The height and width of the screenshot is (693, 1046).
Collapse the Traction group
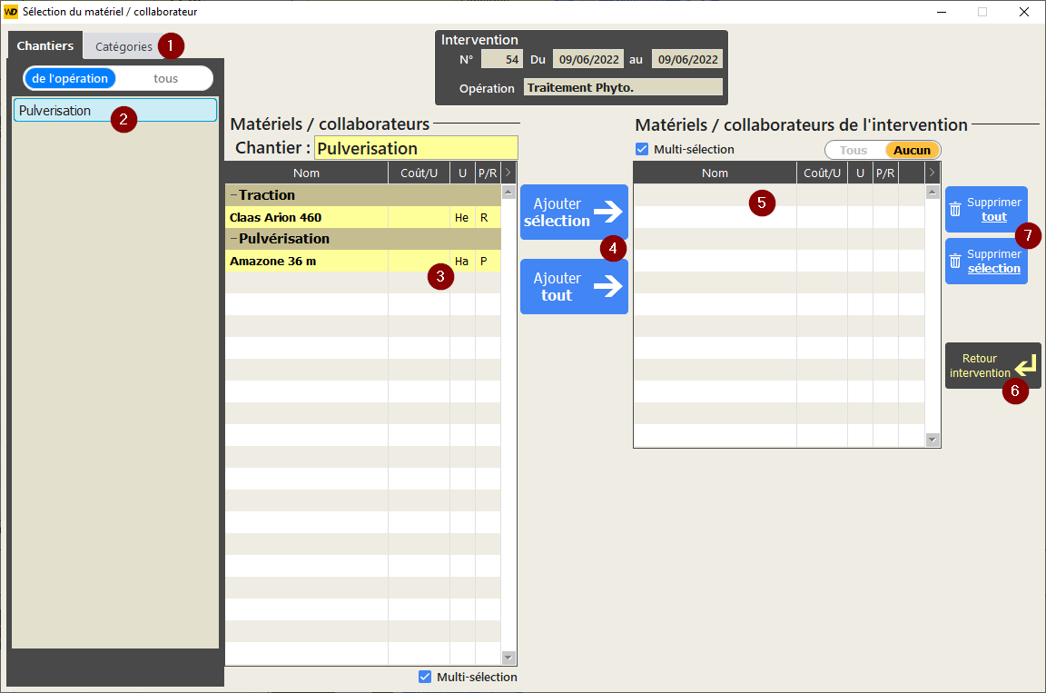click(233, 195)
